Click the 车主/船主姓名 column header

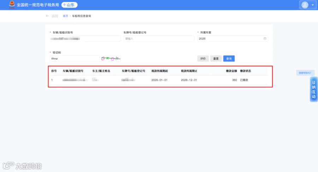pos(101,71)
